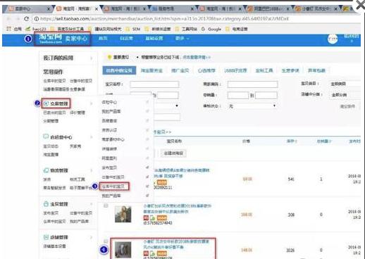365x259 pixels.
Task: Click the Taobao 卖家中心 logo
Action: [63, 39]
